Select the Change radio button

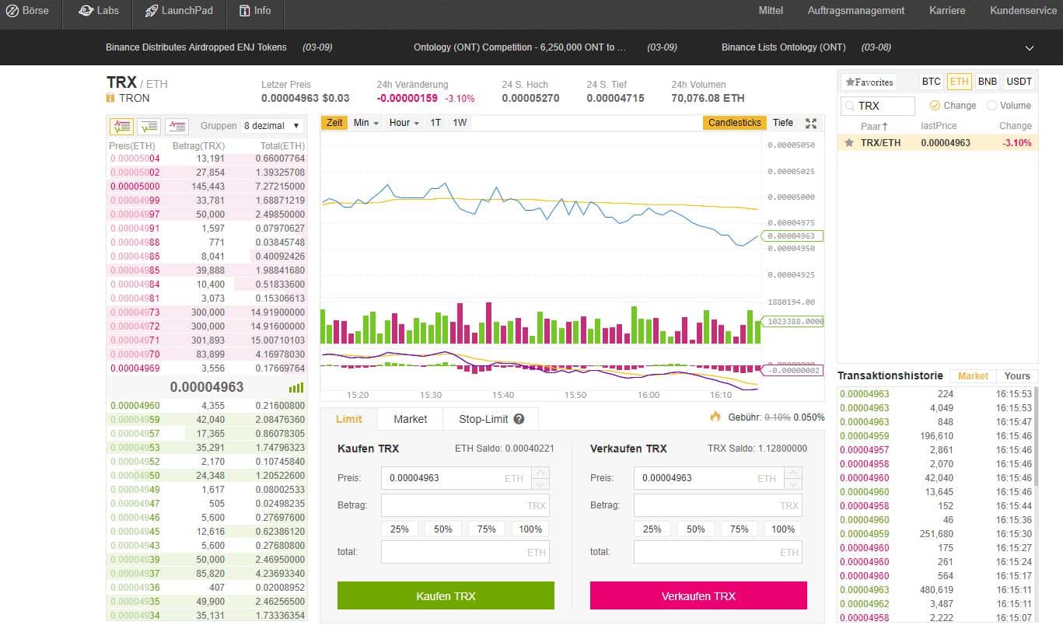coord(935,106)
